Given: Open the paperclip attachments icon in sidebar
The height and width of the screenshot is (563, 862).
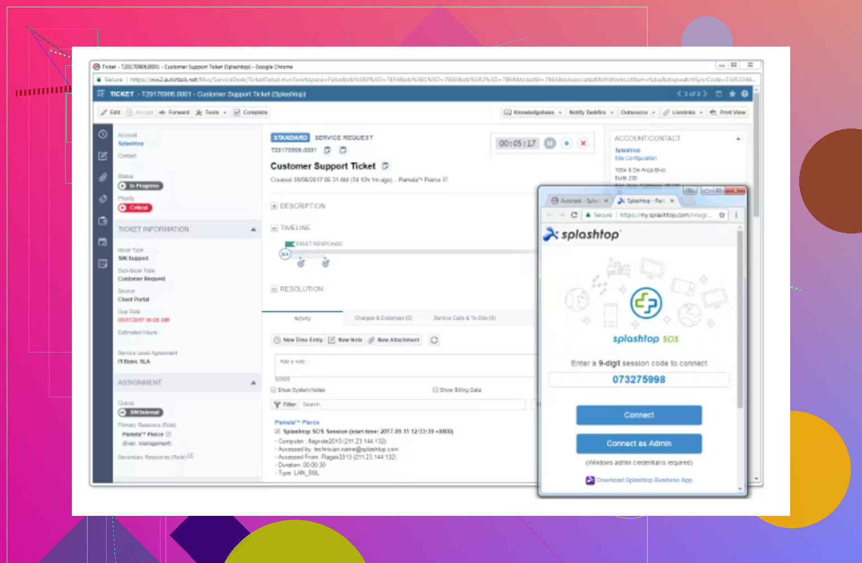Looking at the screenshot, I should click(x=103, y=177).
